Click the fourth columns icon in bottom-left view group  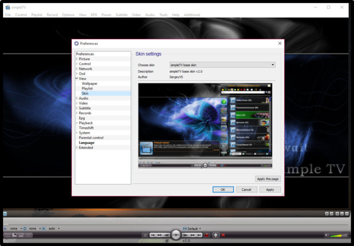coord(28,235)
